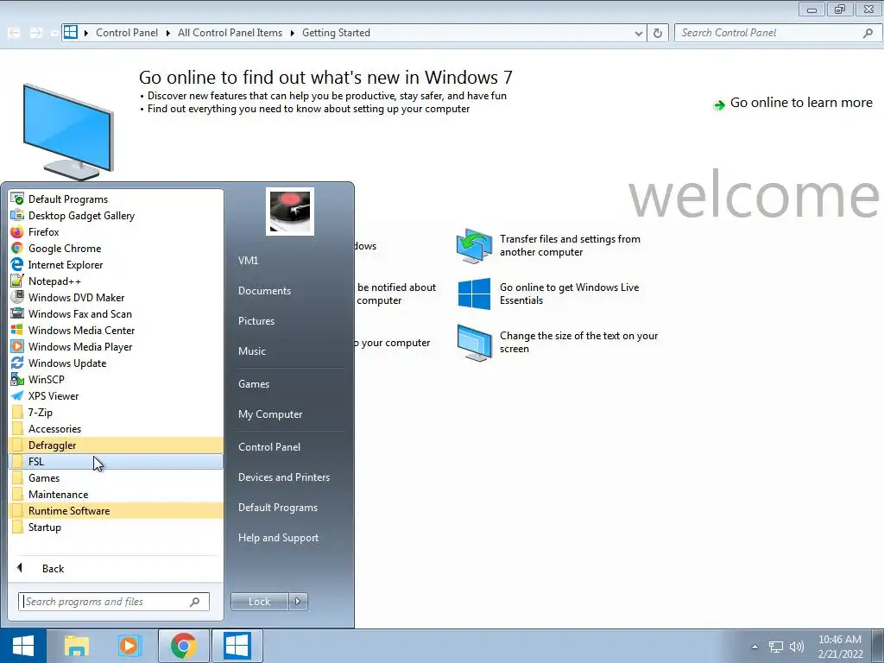Click the refresh button in address bar
884x663 pixels.
click(657, 34)
